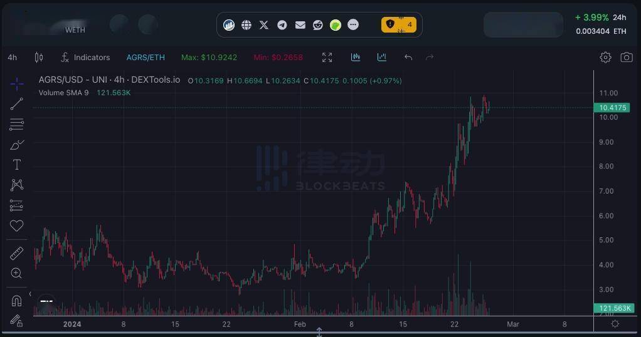Collapse the left drawing toolbar arrow

pyautogui.click(x=30, y=294)
